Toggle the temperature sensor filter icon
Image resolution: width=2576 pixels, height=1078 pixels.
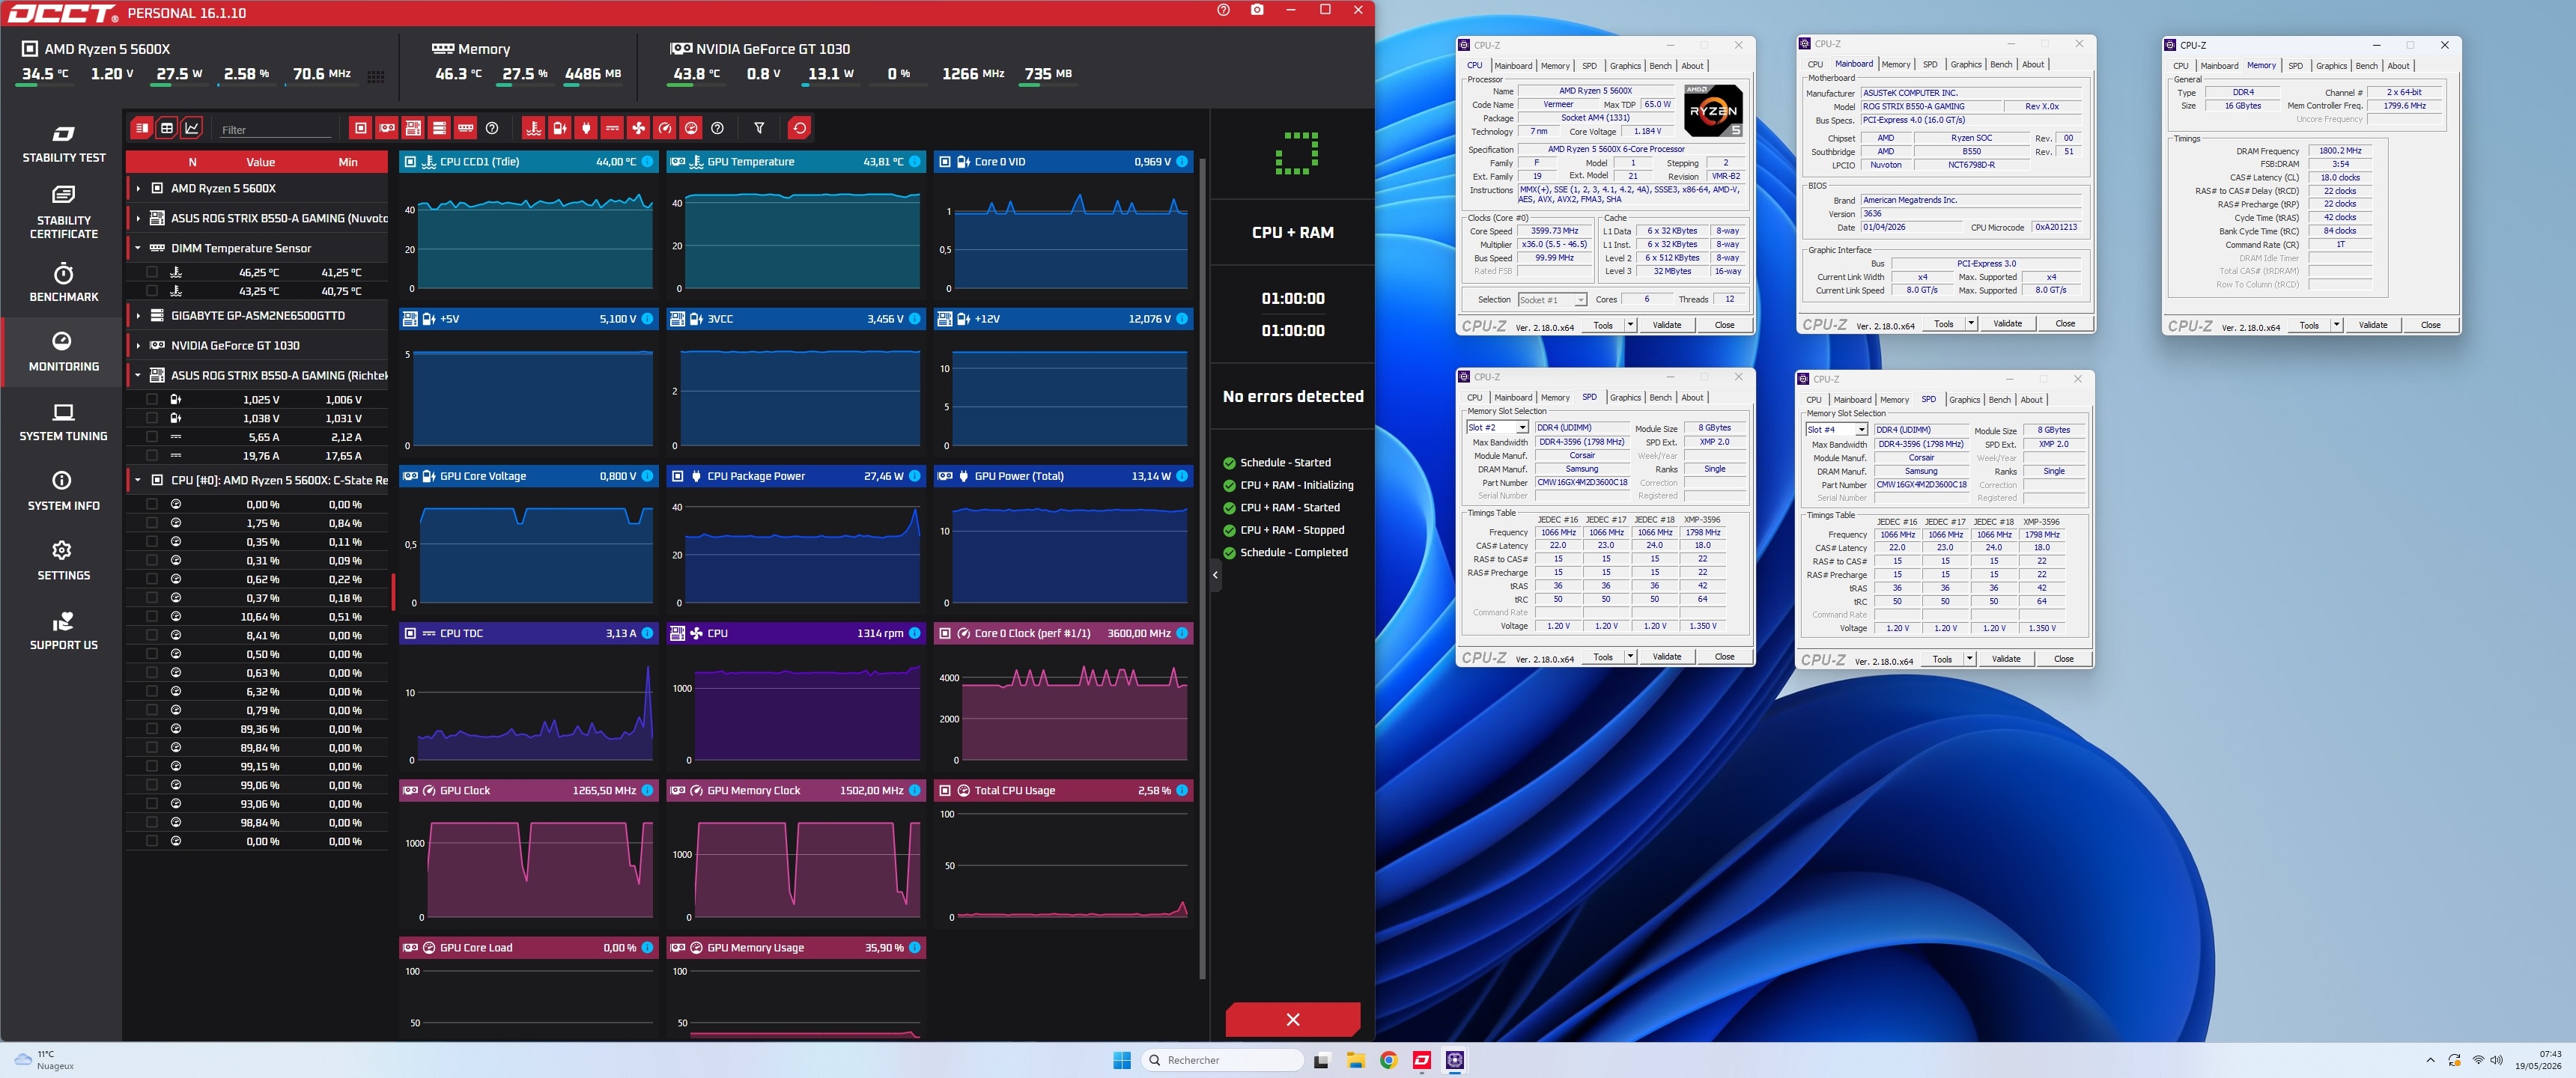(x=534, y=128)
